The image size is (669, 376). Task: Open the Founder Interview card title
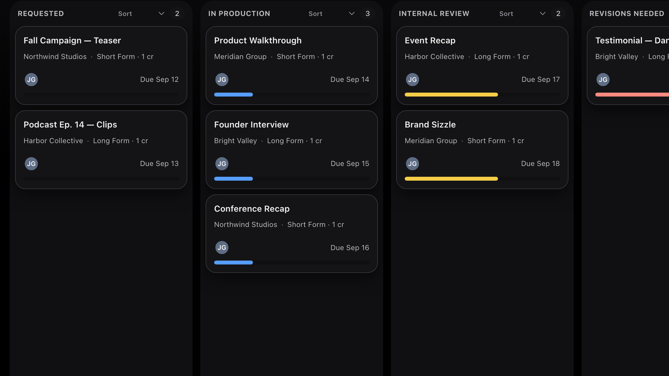(251, 124)
